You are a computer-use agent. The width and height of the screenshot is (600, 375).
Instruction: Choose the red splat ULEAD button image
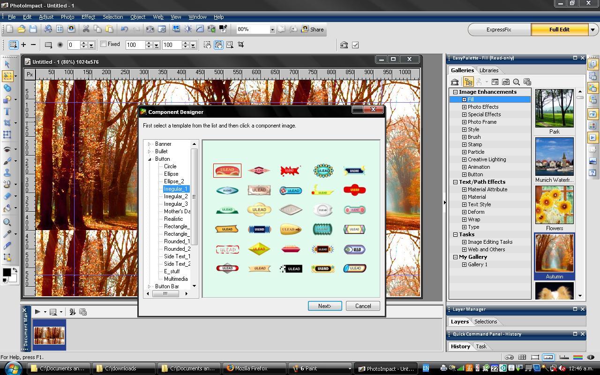pos(291,171)
